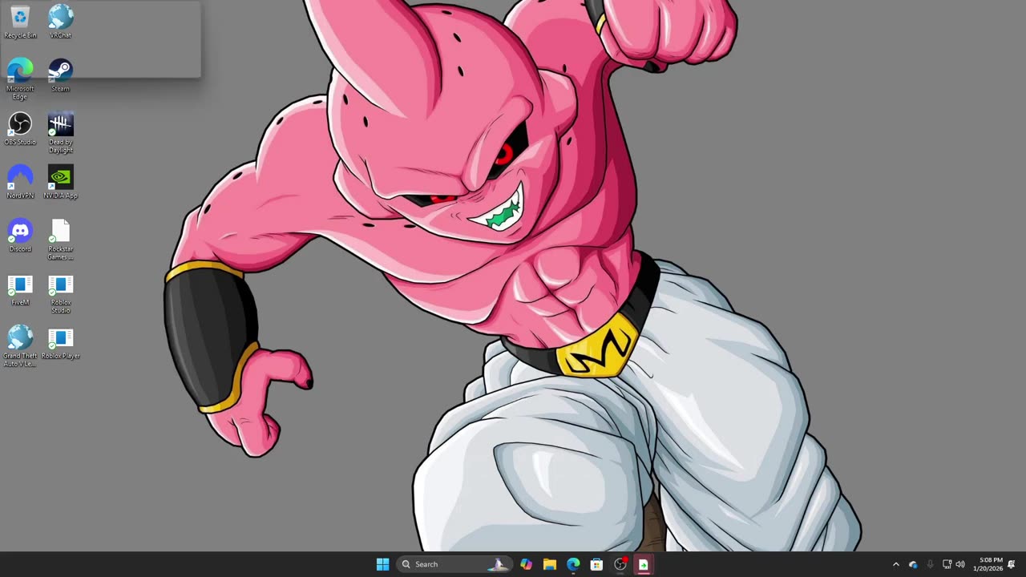Open the volume speaker tray icon
Viewport: 1026px width, 577px height.
point(960,564)
